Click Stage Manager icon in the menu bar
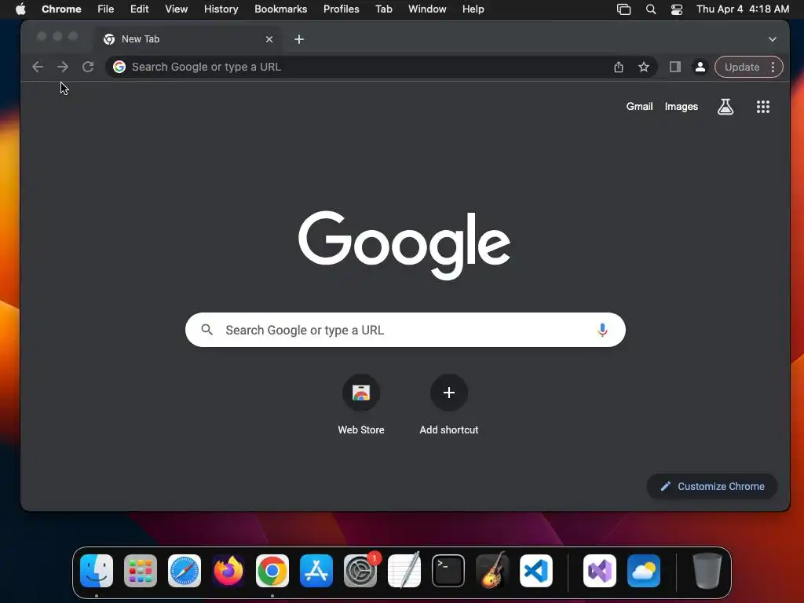This screenshot has height=603, width=804. pos(623,9)
